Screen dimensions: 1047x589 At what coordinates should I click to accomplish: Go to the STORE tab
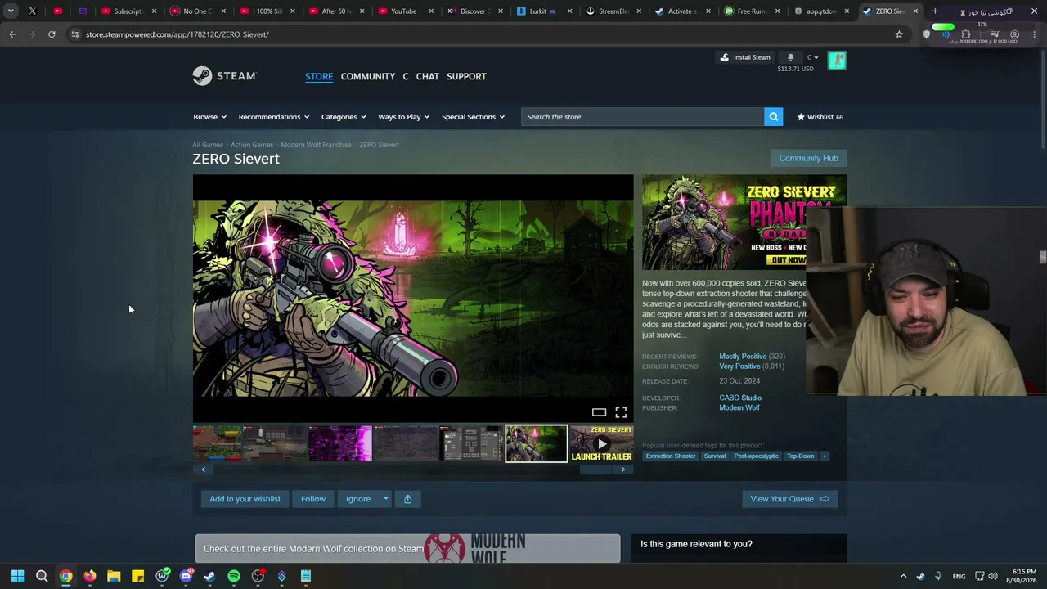point(319,76)
